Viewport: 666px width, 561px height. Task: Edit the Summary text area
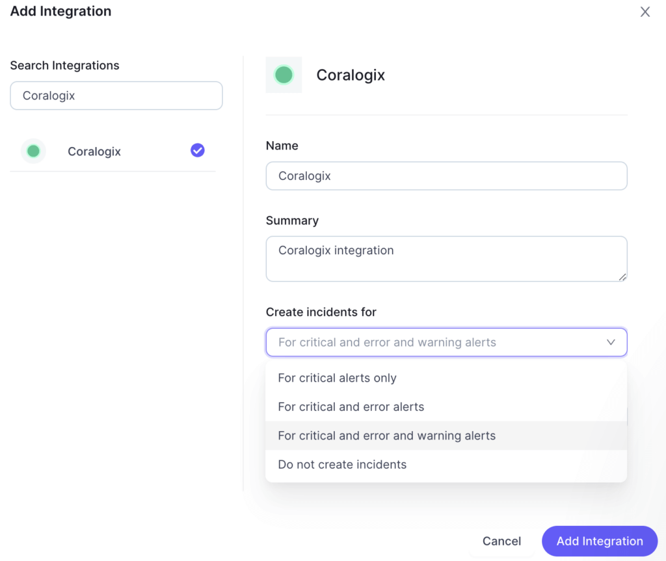[x=446, y=259]
